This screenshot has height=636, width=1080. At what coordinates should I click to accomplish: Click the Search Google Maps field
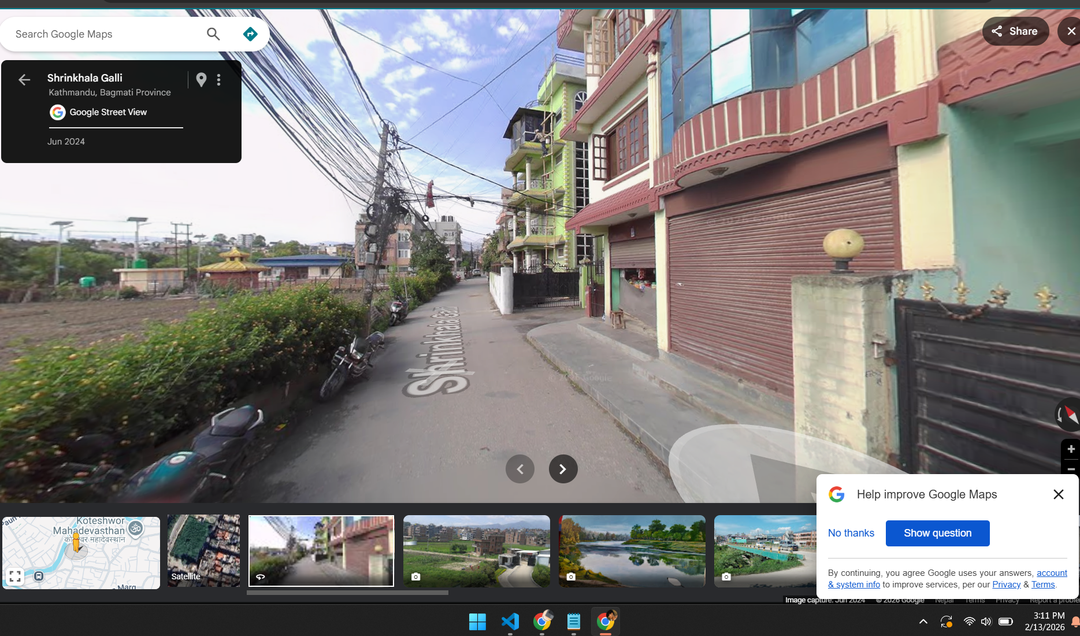(104, 34)
